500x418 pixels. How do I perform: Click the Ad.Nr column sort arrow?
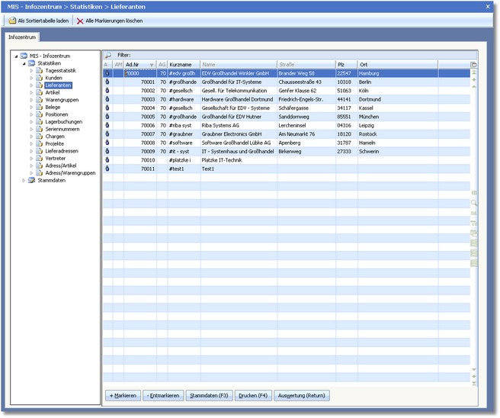point(152,65)
